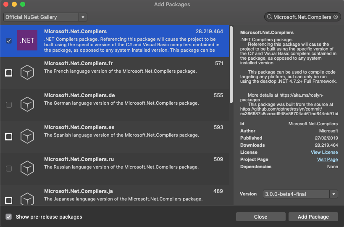Click the 489 download count
This screenshot has width=344, height=227.
[218, 191]
